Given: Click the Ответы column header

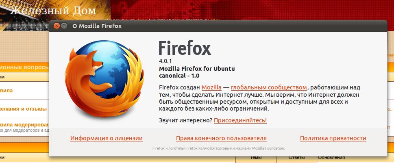Looking at the screenshot, I should [x=296, y=158].
